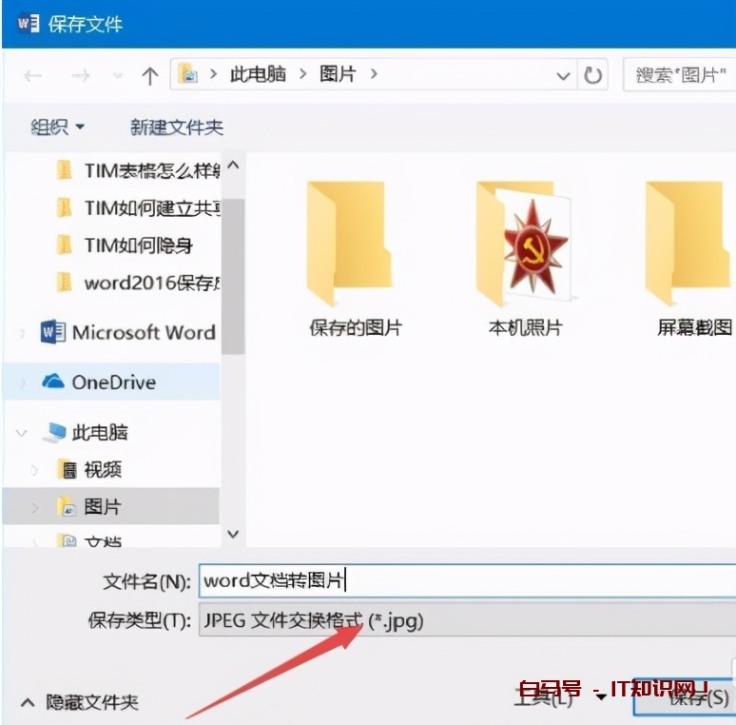Click the 文件名 input field
Viewport: 736px width, 725px height.
coord(466,580)
